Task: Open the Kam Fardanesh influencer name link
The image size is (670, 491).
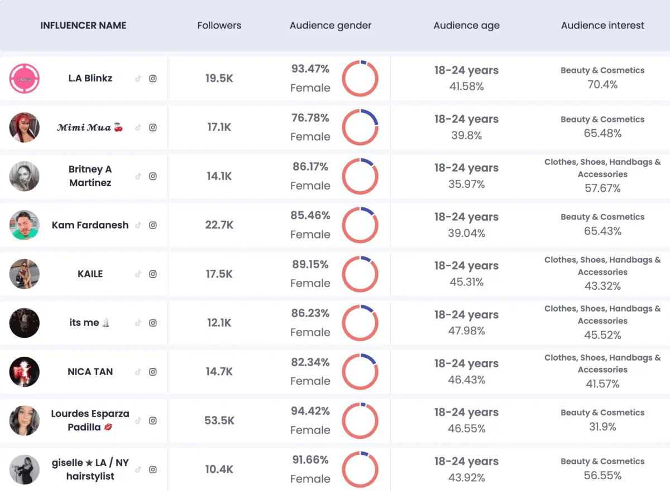Action: (x=89, y=225)
